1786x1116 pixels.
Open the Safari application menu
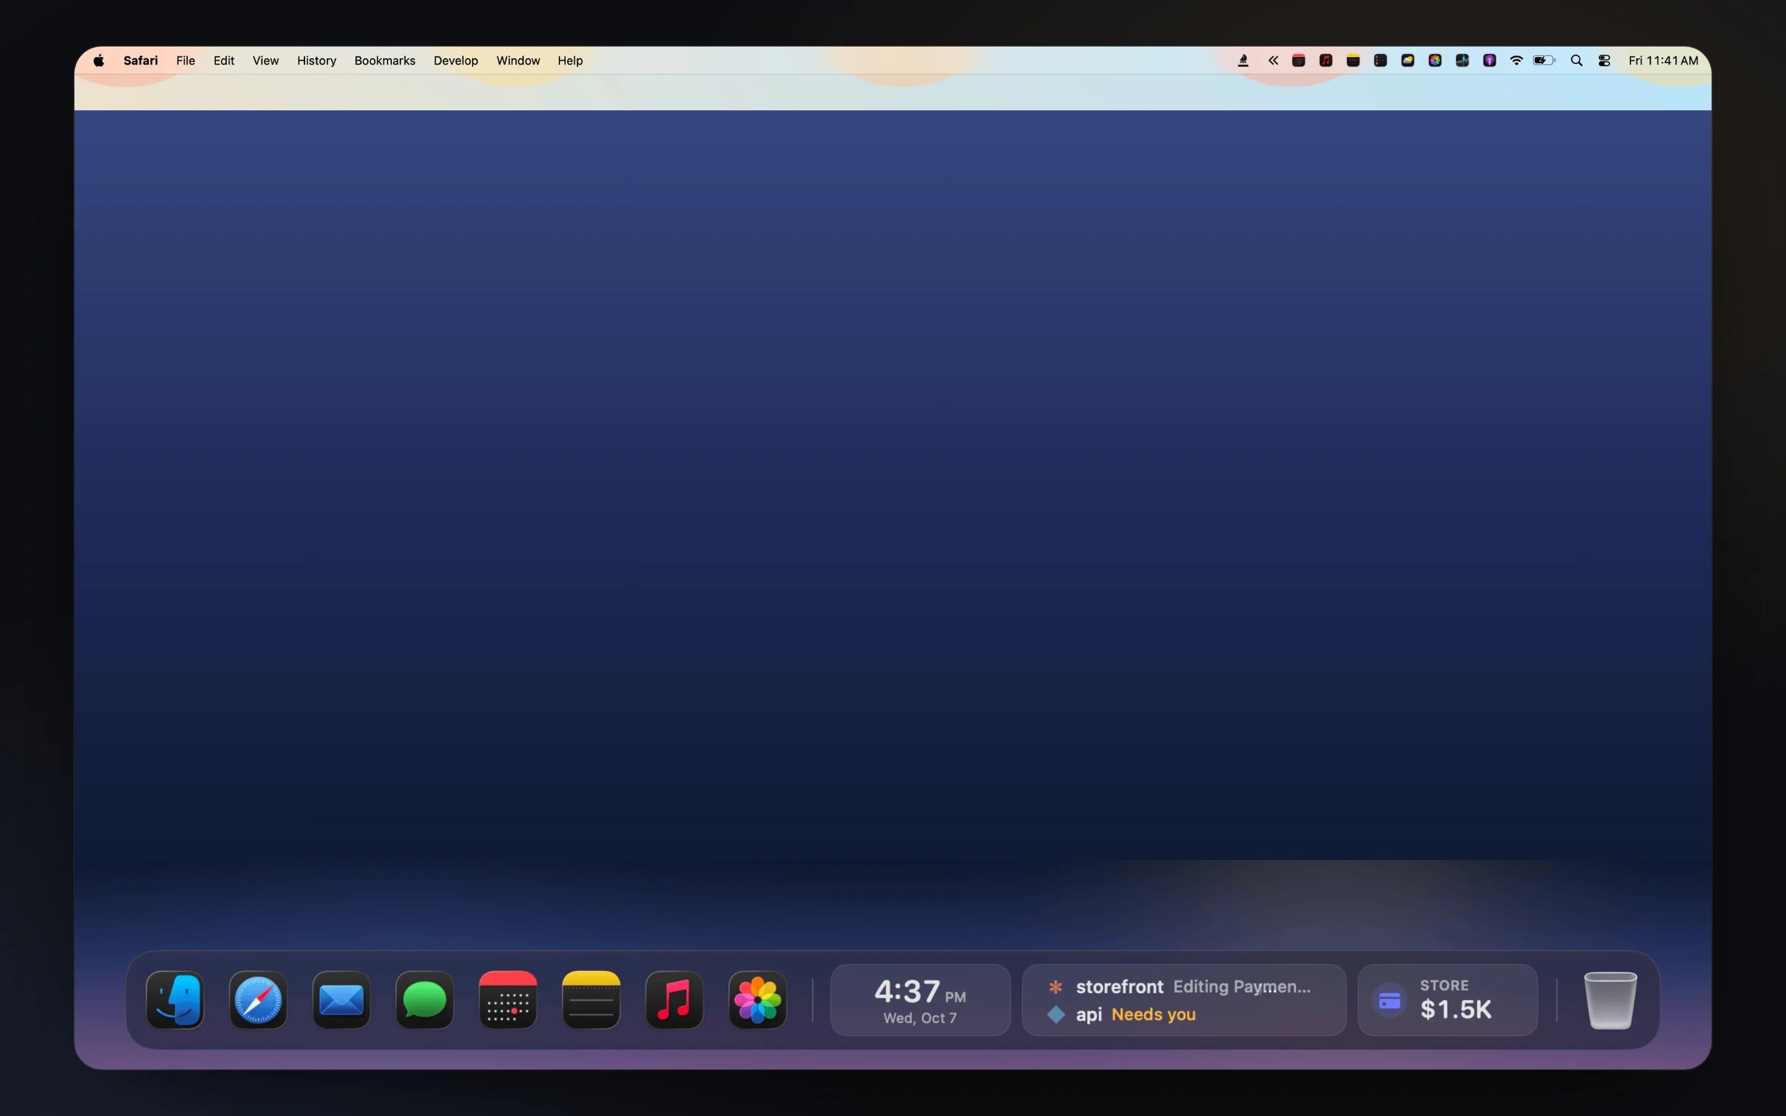point(140,61)
